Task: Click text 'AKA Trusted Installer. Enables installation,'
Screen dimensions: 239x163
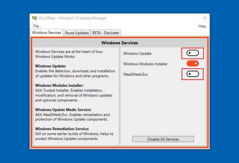Action: (69, 90)
